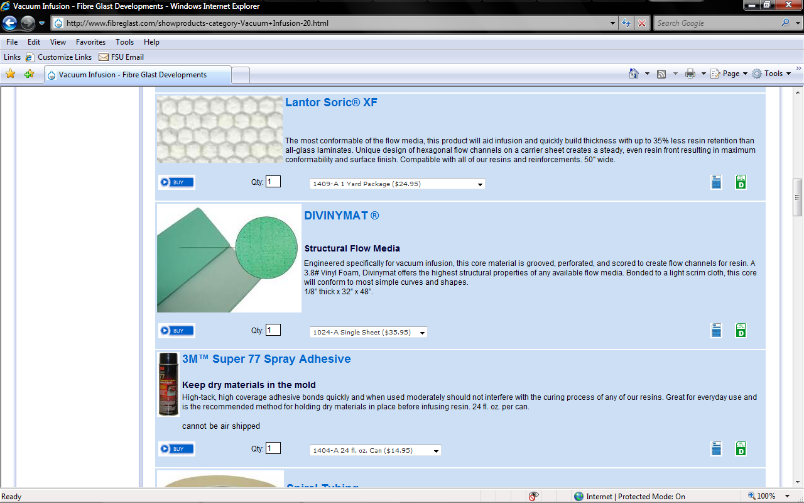Open a new blank tab
Screen dimensions: 804x503
[x=241, y=75]
